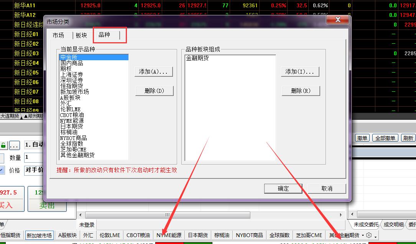Switch to the 板块 tab in dialog

pyautogui.click(x=81, y=35)
